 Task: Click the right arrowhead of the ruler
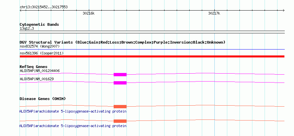coord(284,11)
